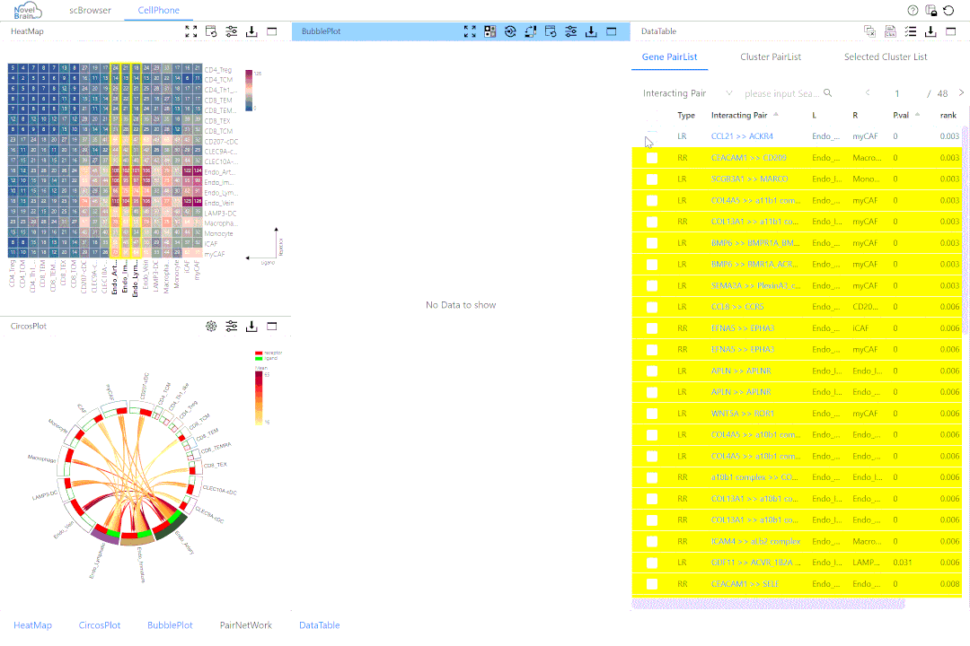The width and height of the screenshot is (970, 646).
Task: Go to the next page of the table
Action: point(961,93)
